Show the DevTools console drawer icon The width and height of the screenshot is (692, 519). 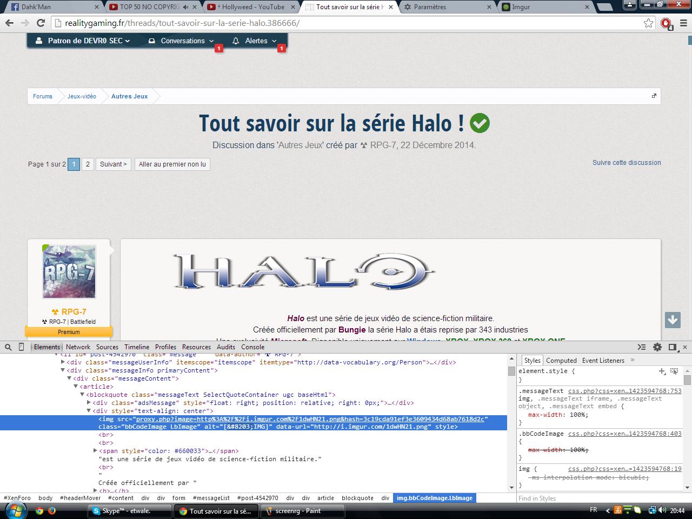pyautogui.click(x=642, y=347)
